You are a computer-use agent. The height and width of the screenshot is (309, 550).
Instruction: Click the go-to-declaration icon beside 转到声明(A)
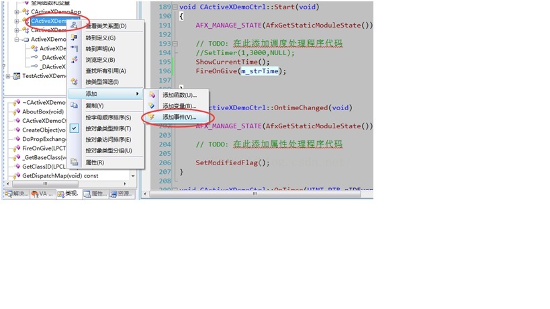74,48
